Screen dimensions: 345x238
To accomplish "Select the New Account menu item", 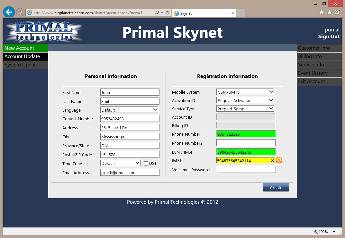I will [26, 48].
